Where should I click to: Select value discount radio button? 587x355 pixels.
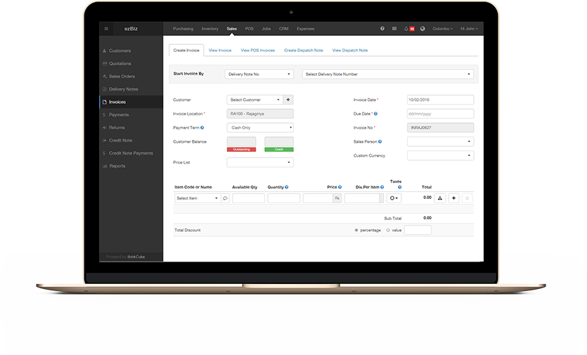point(388,231)
